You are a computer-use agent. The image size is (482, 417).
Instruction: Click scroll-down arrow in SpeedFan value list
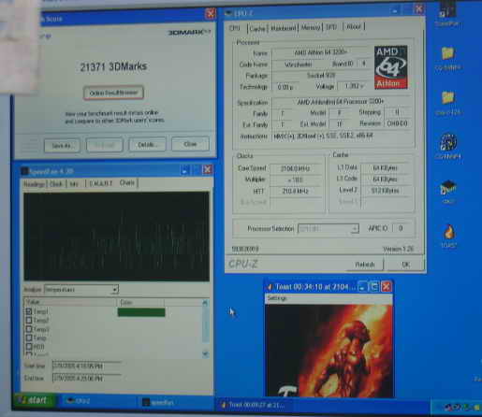(x=205, y=353)
